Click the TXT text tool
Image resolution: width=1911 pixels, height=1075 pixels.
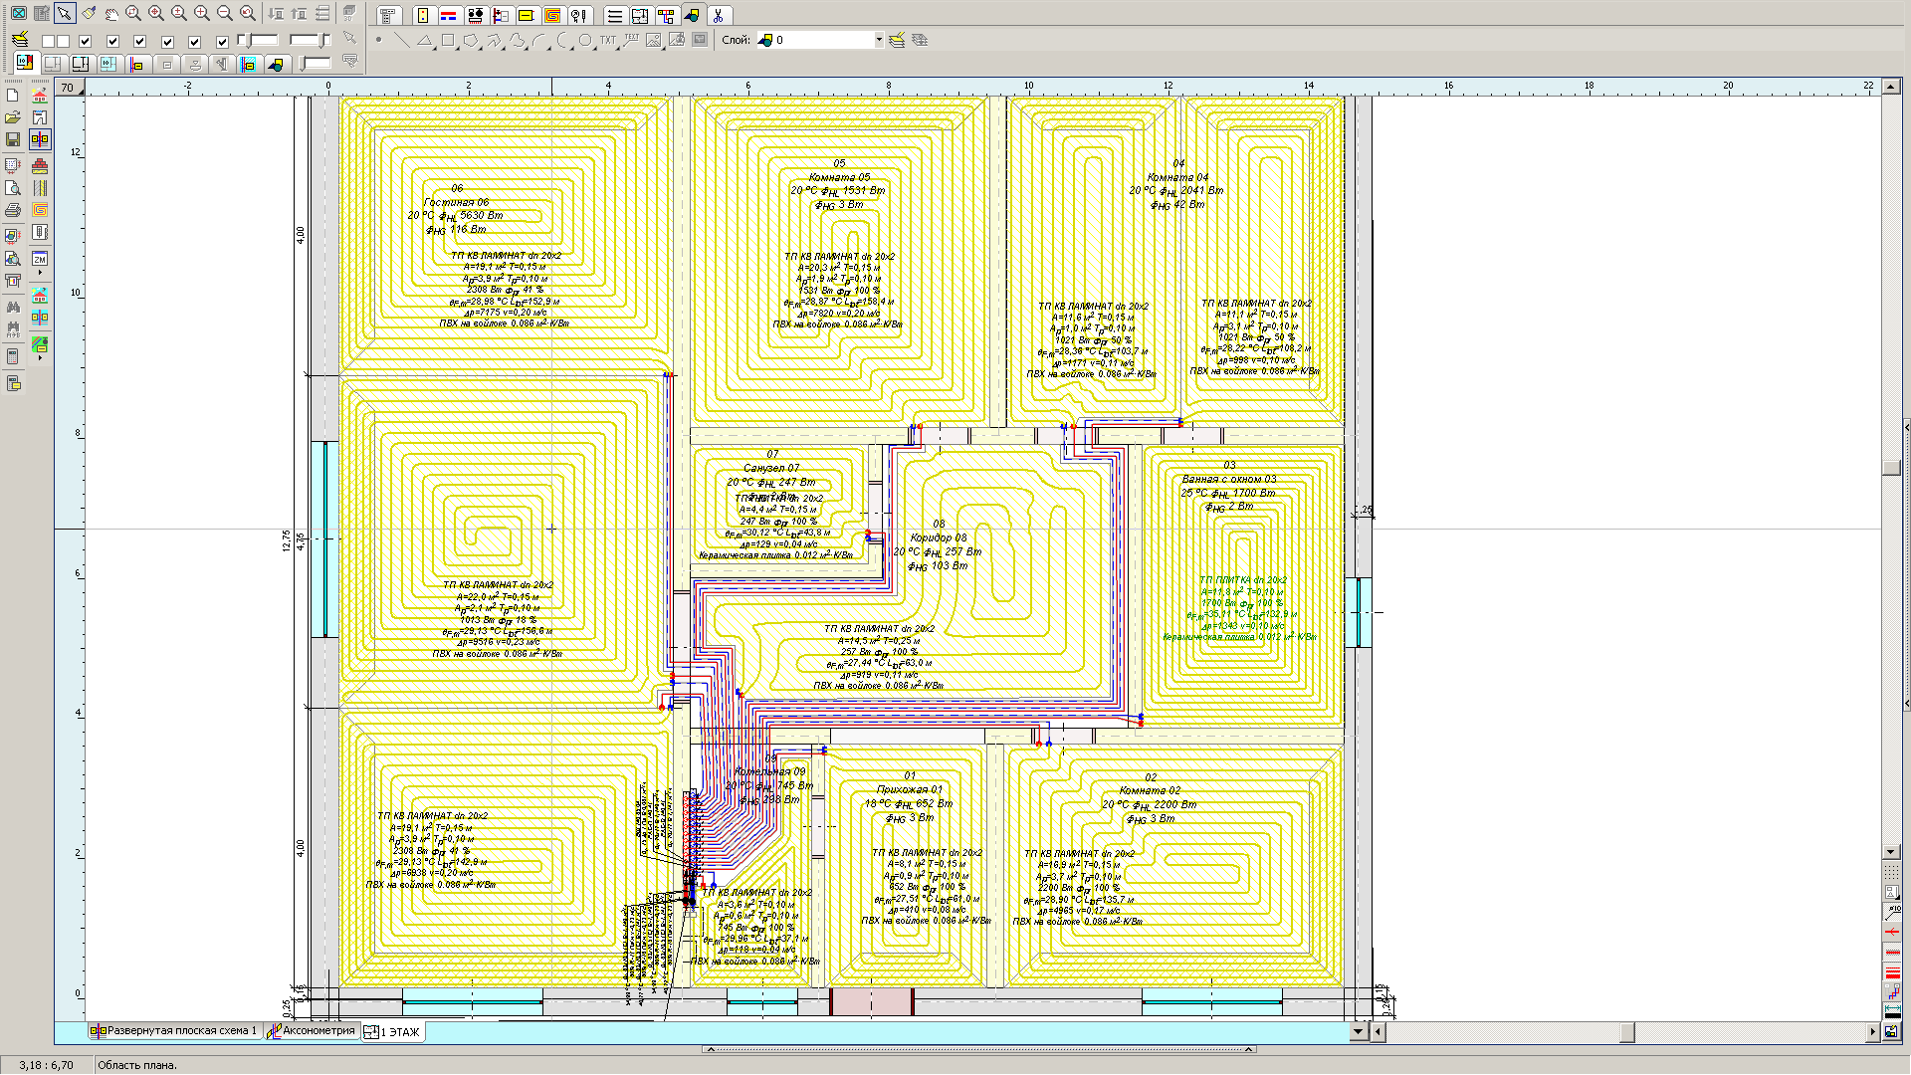607,40
